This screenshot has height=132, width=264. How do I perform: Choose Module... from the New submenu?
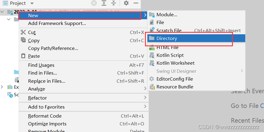click(x=196, y=15)
